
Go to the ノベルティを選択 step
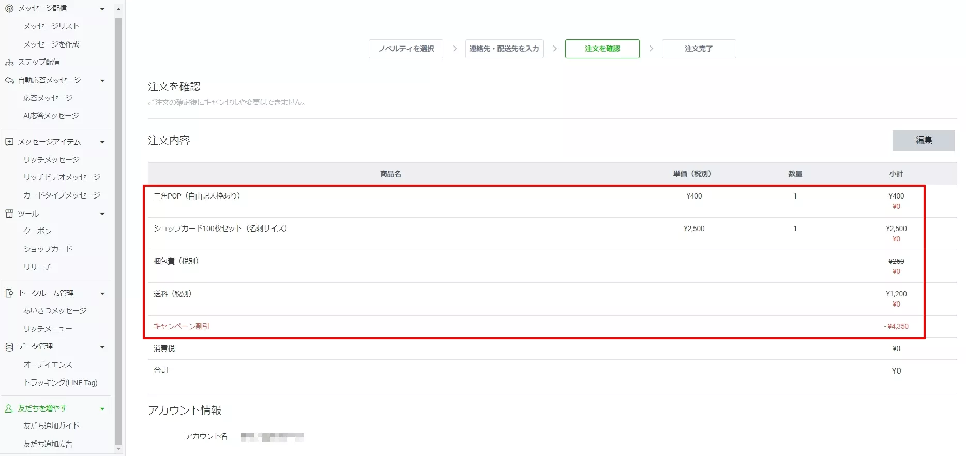[x=406, y=49]
